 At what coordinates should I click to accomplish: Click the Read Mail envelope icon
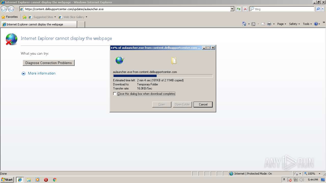pyautogui.click(x=263, y=24)
